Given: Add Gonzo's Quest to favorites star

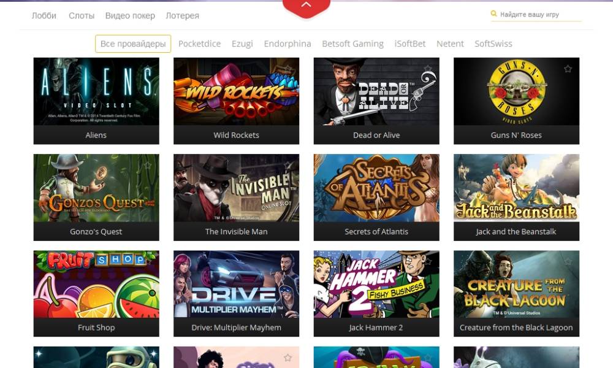Looking at the screenshot, I should (x=148, y=165).
